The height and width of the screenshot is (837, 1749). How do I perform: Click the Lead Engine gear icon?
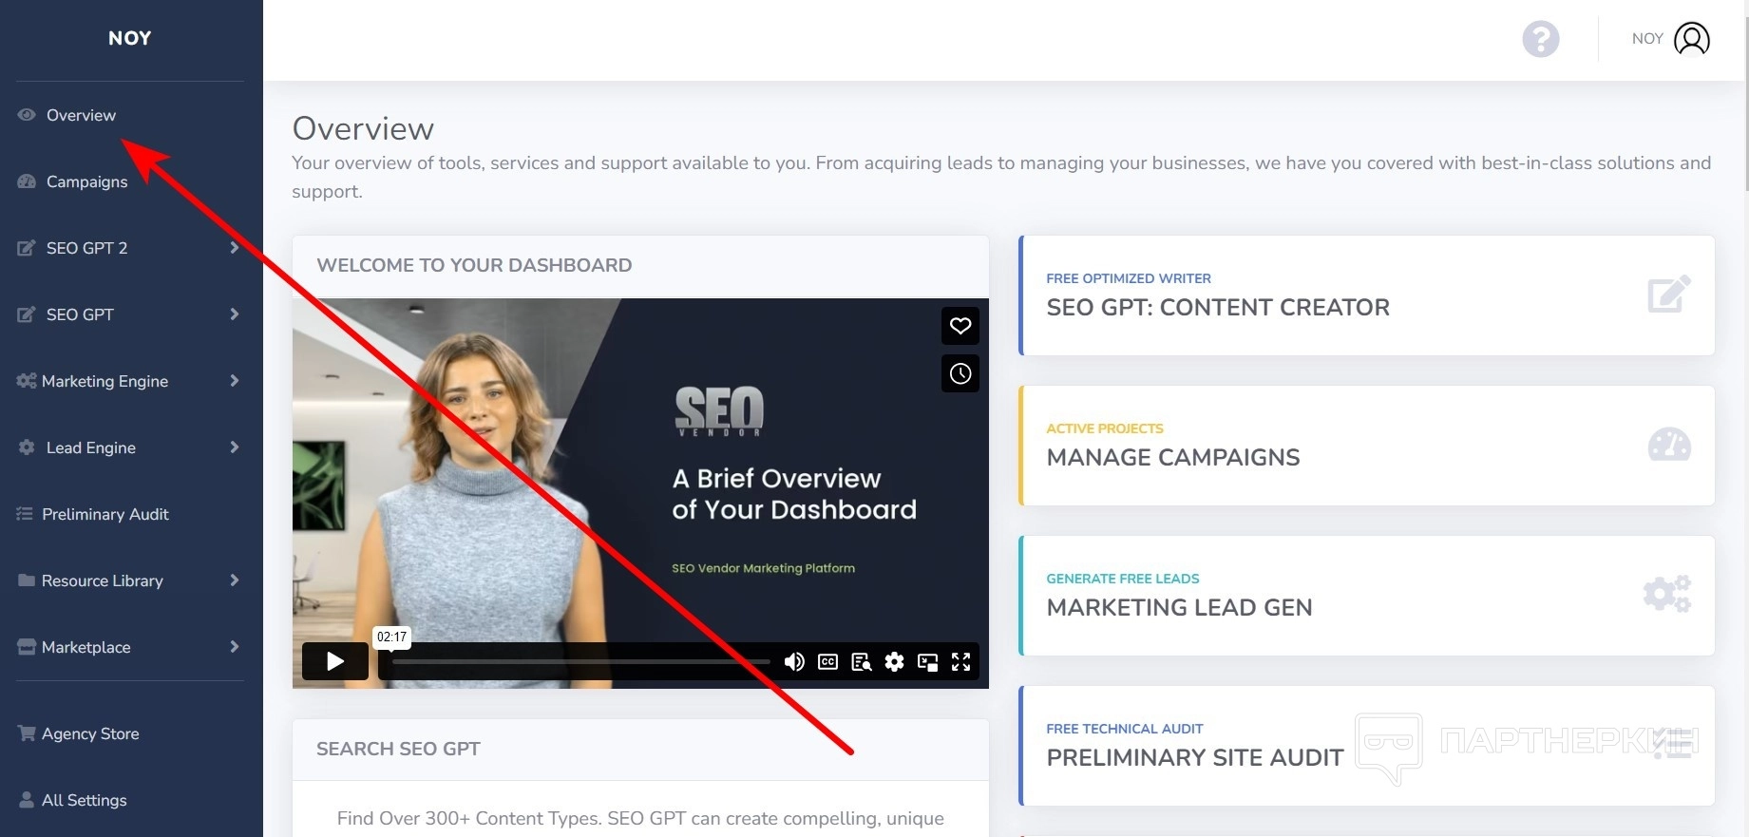click(x=27, y=447)
